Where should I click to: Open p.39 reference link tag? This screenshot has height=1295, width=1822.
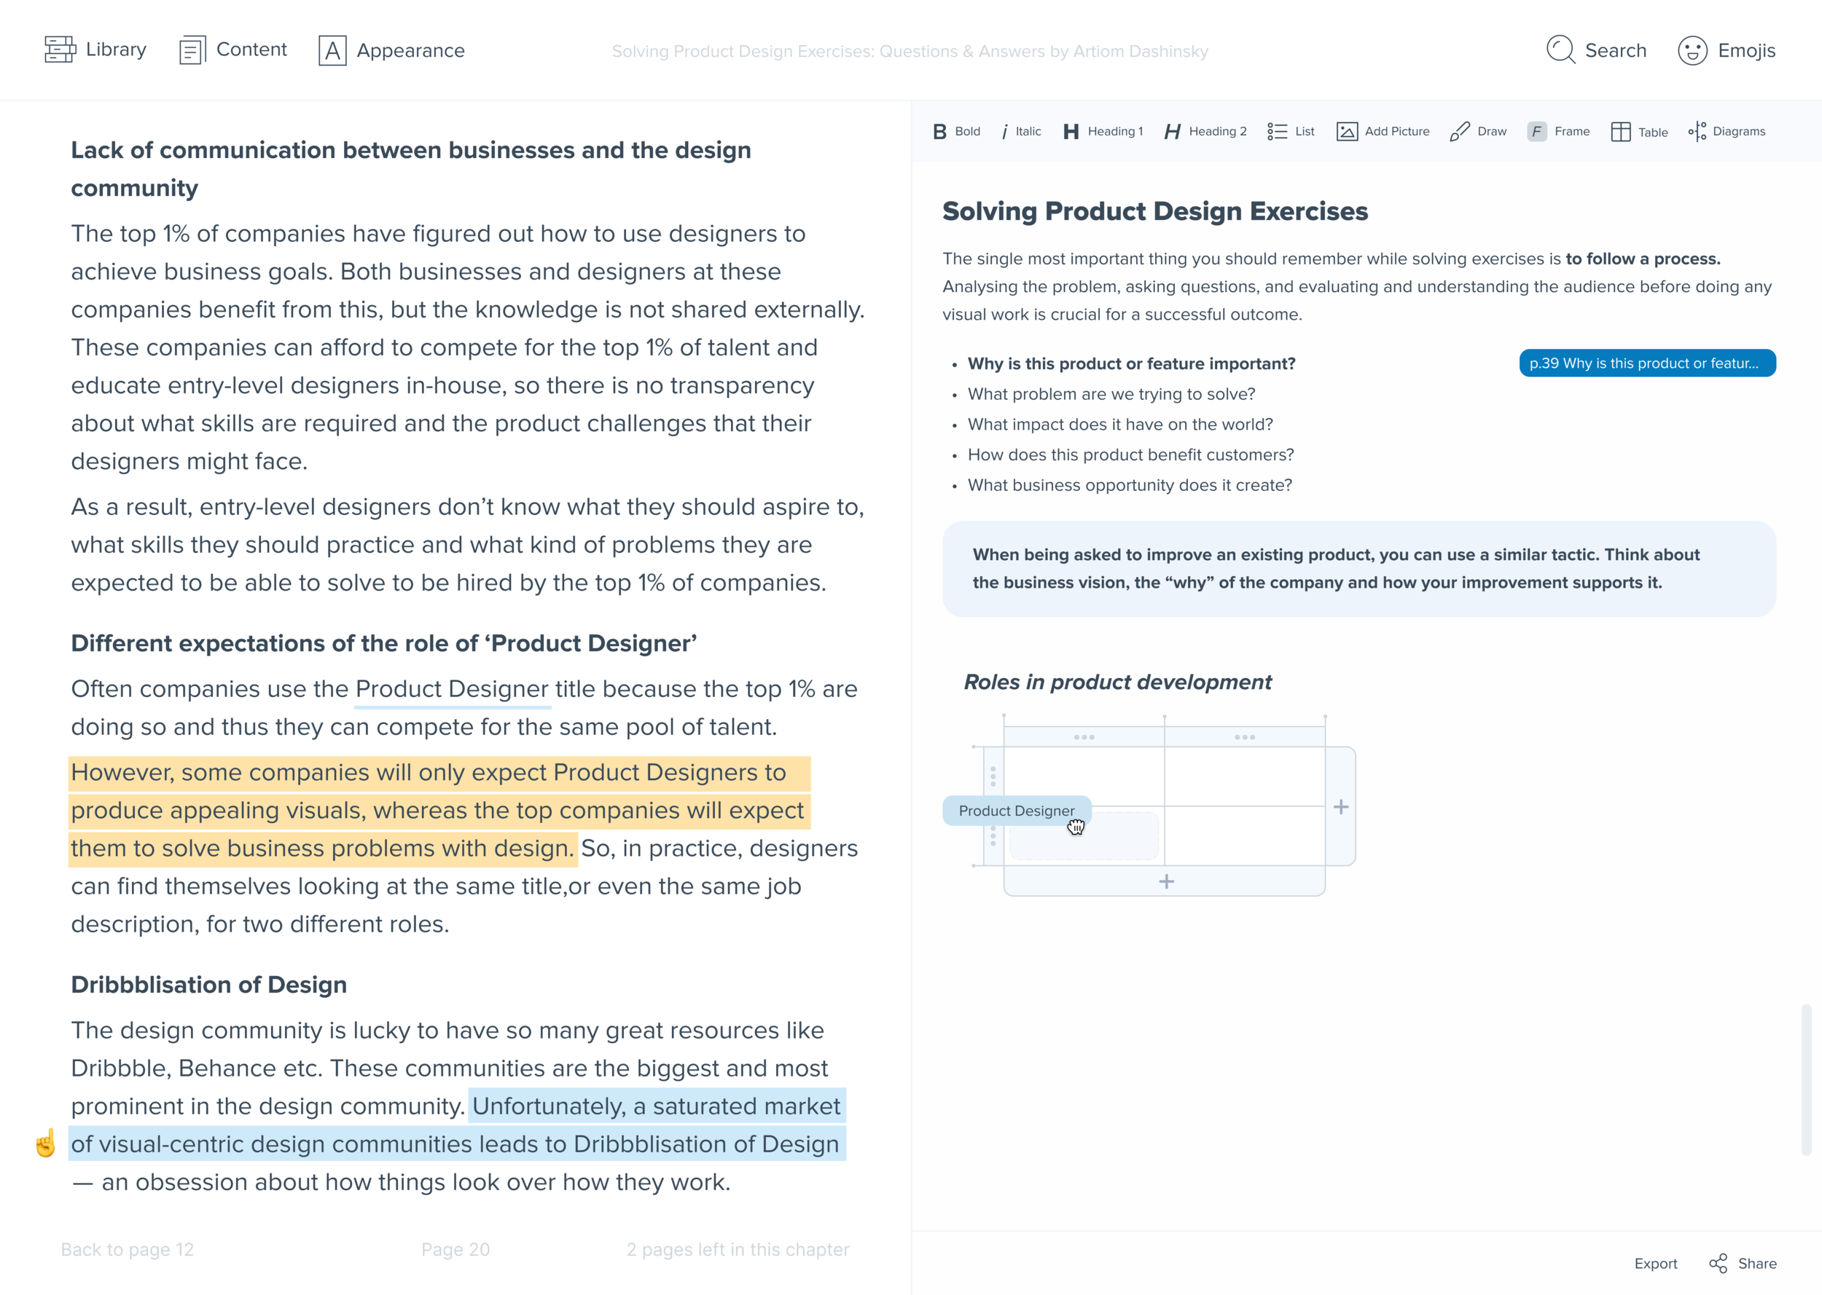pyautogui.click(x=1646, y=363)
